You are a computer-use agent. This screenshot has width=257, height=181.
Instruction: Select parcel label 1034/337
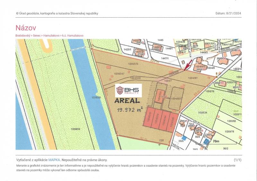176,99
